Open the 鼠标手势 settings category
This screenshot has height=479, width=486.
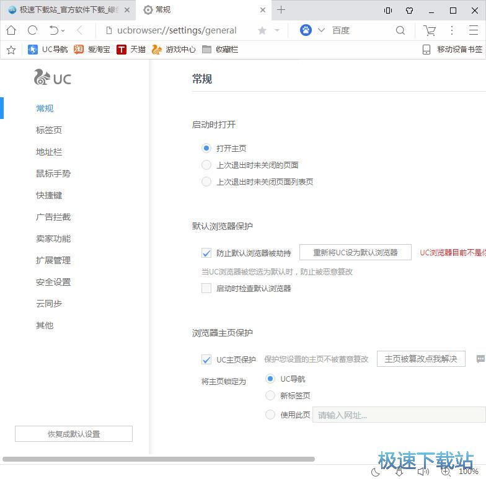(x=53, y=174)
